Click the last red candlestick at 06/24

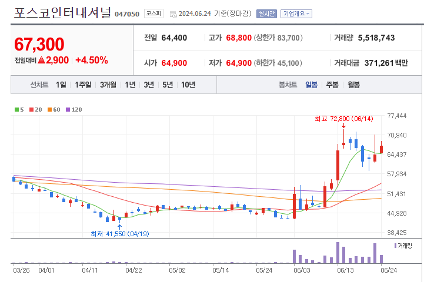(381, 148)
